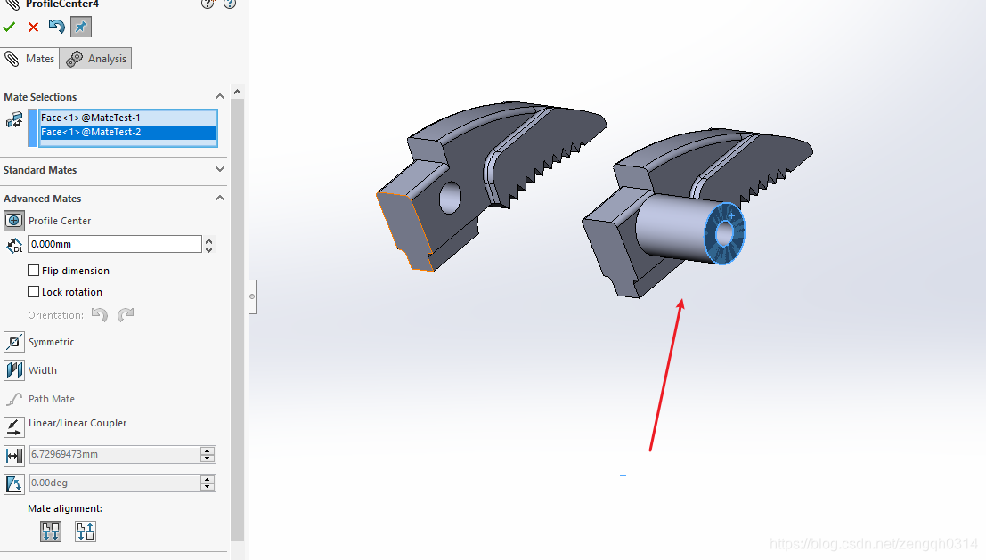Click the Linear/Linear Coupler label
This screenshot has height=560, width=986.
[77, 423]
